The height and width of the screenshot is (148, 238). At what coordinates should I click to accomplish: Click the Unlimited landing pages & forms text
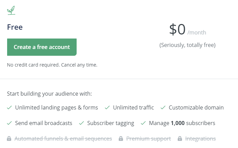pos(57,108)
